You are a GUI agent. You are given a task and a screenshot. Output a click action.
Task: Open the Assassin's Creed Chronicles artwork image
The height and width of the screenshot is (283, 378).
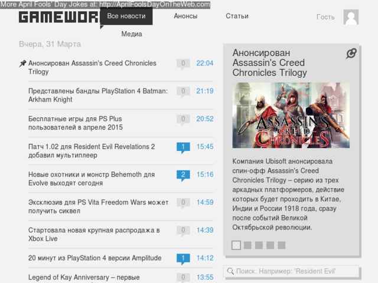291,116
